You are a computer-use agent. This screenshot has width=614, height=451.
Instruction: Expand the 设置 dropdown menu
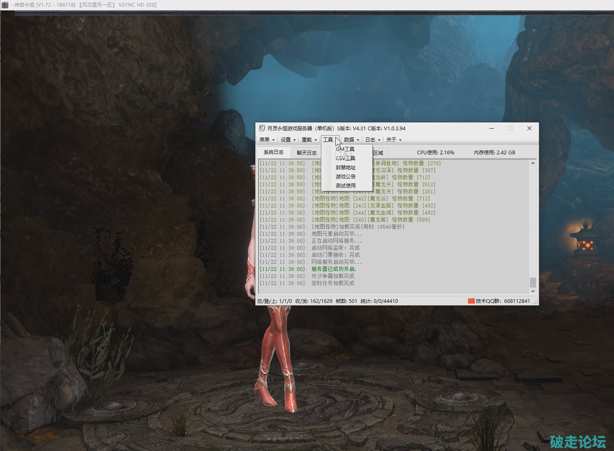pyautogui.click(x=288, y=140)
